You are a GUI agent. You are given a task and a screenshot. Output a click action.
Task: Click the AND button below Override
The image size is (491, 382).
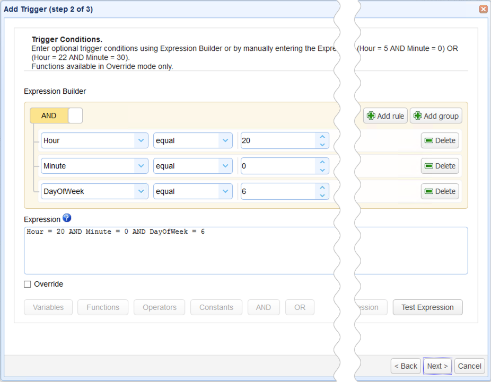tap(264, 307)
